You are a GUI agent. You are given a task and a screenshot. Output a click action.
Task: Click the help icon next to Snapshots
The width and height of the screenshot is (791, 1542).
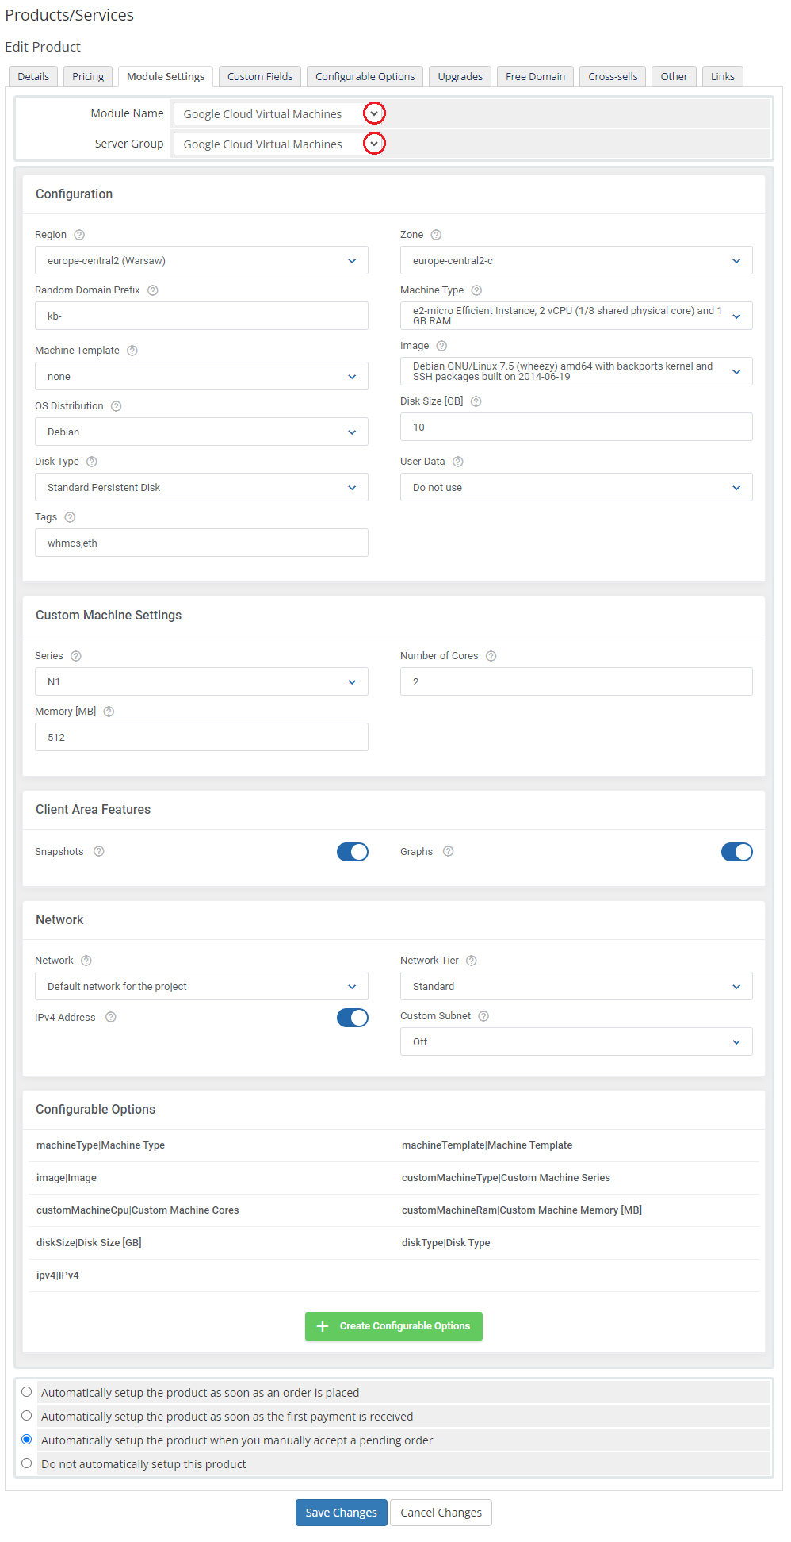pos(98,851)
